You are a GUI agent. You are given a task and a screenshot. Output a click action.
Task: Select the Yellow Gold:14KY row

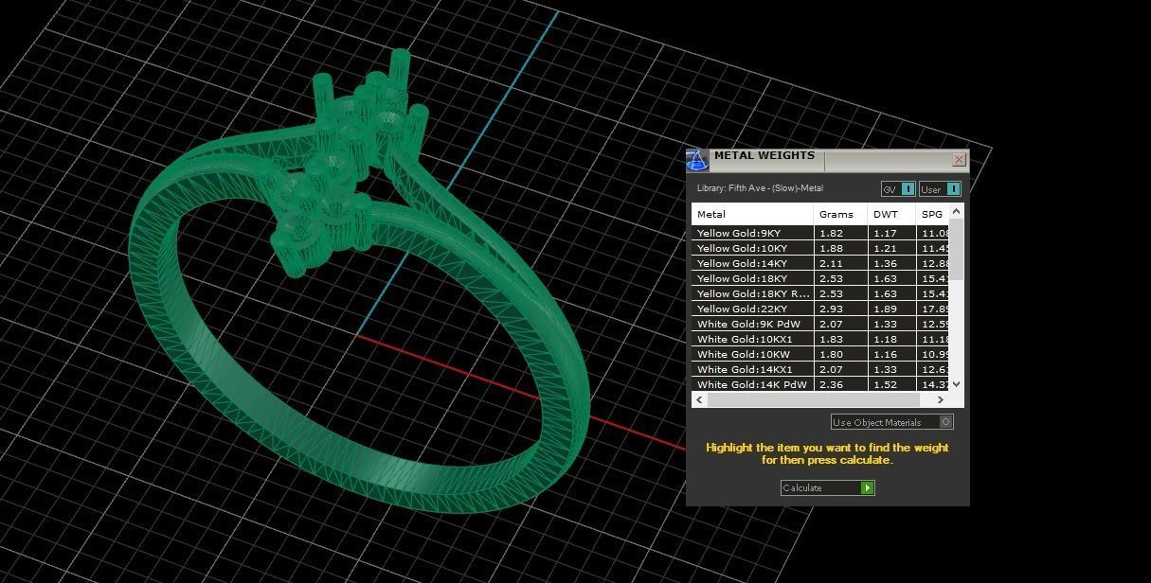[x=819, y=263]
